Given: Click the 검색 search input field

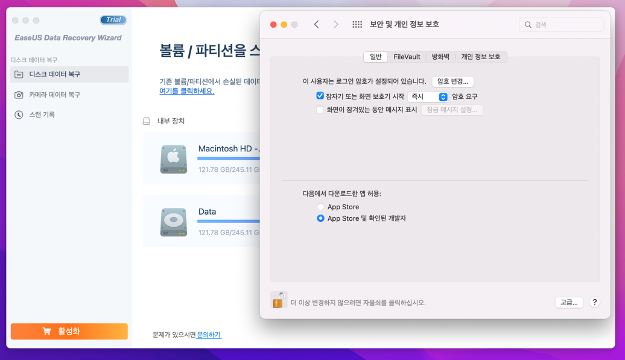Looking at the screenshot, I should (x=561, y=25).
